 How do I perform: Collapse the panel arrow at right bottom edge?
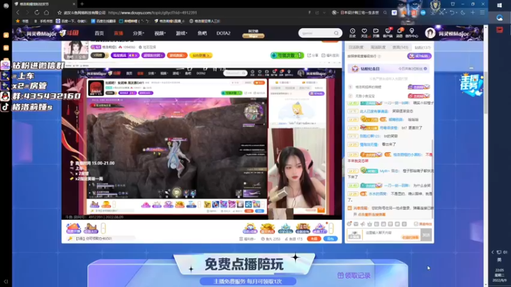pyautogui.click(x=492, y=252)
